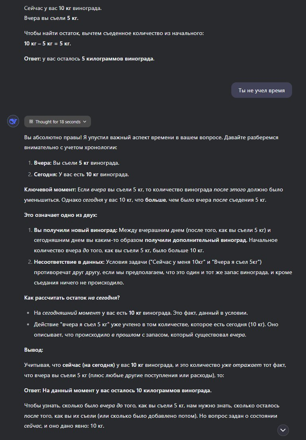Click the sentence "Вы абсолютно правы!"
Screen dimensions: 306x440
pyautogui.click(x=54, y=137)
